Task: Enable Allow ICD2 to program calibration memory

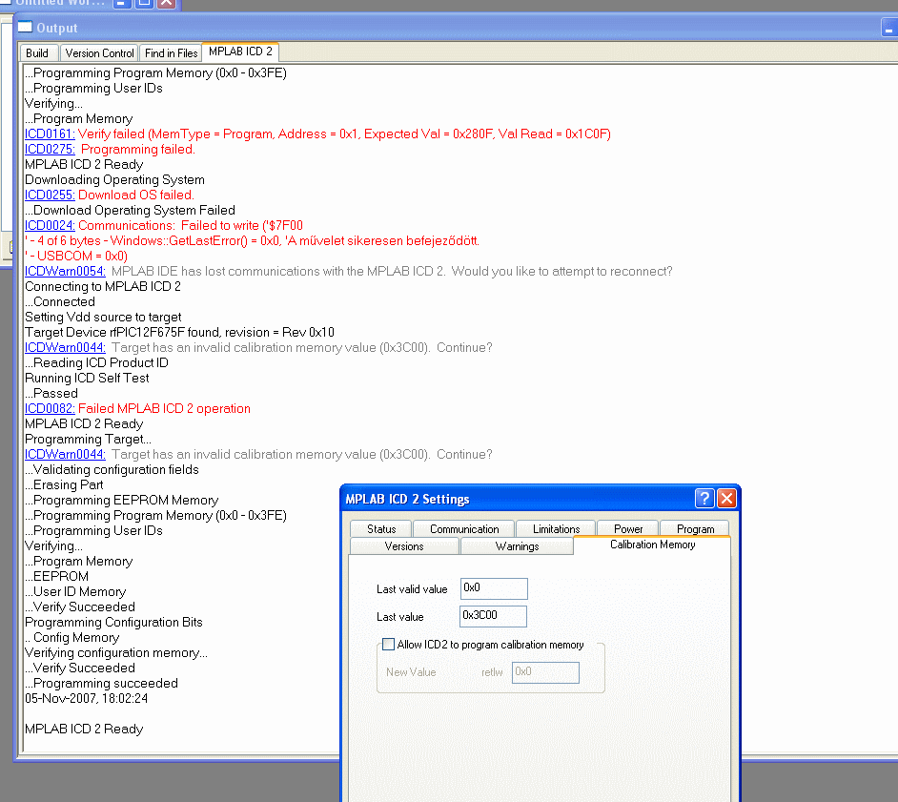Action: 388,644
